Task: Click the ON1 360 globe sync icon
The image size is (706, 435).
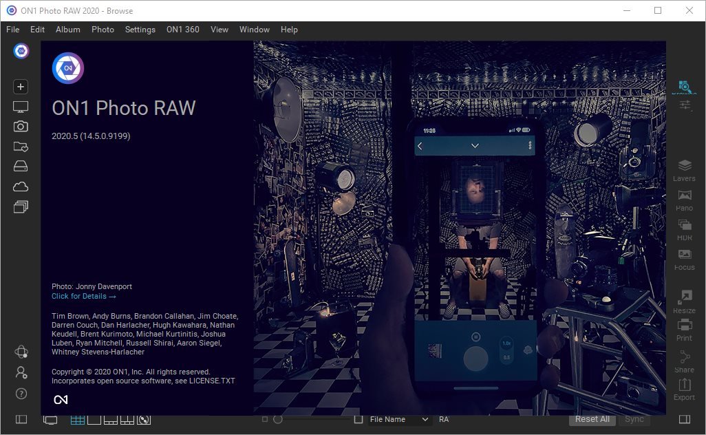Action: (x=21, y=352)
